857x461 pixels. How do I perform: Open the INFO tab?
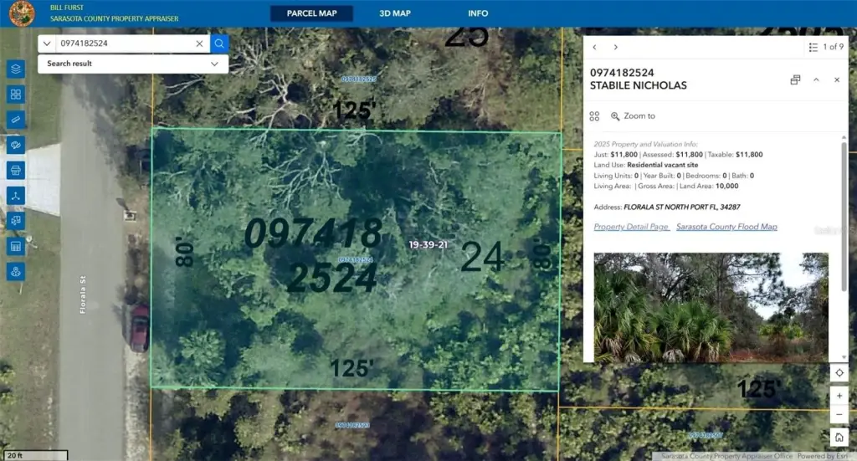click(x=478, y=13)
